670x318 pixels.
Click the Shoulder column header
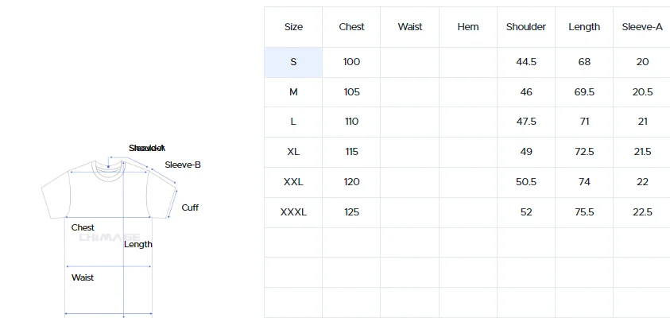(x=526, y=27)
